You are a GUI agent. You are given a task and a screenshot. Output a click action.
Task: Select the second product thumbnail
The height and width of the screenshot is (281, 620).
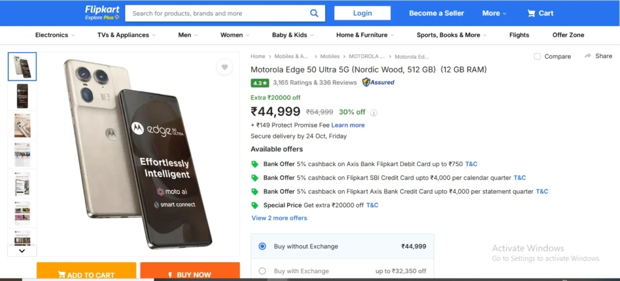pyautogui.click(x=22, y=95)
